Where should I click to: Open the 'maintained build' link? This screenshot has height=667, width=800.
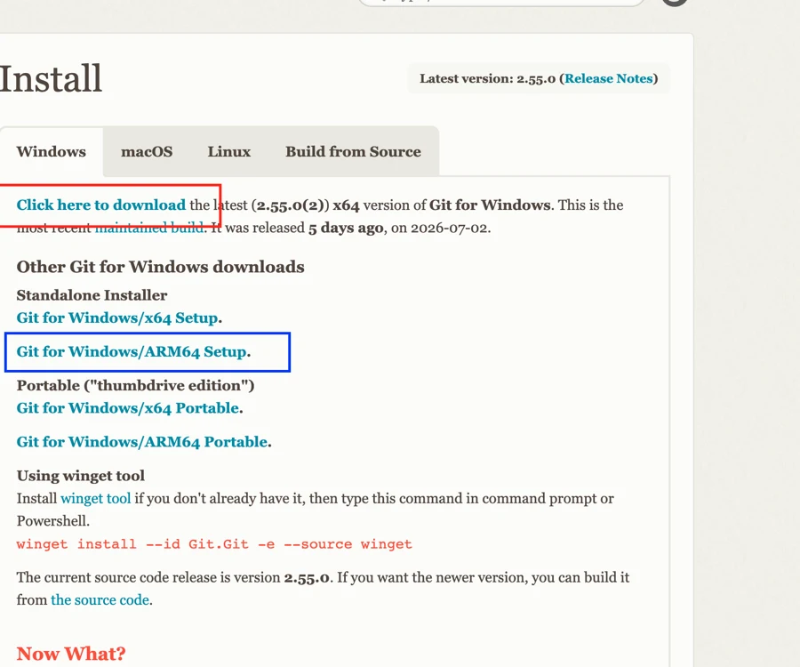(x=149, y=228)
